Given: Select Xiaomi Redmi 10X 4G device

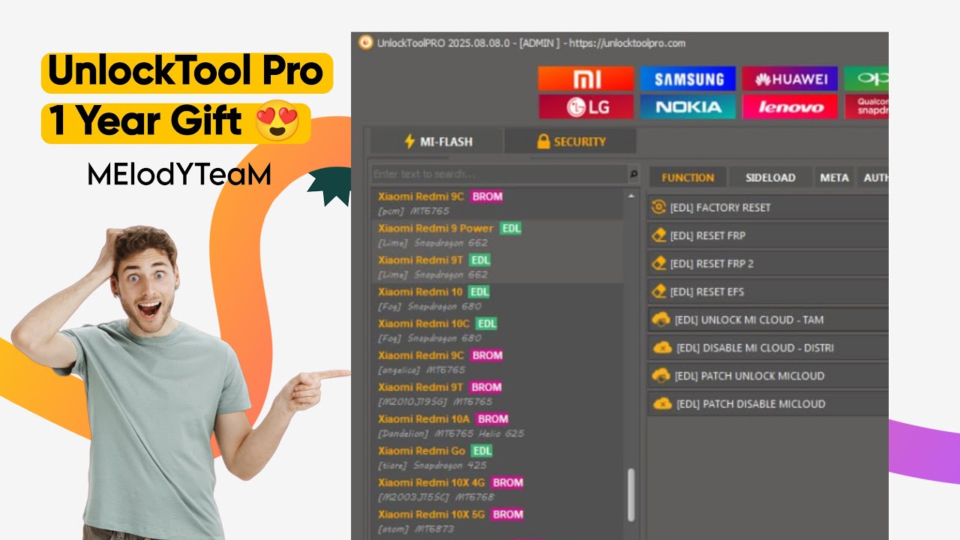Looking at the screenshot, I should pyautogui.click(x=498, y=490).
